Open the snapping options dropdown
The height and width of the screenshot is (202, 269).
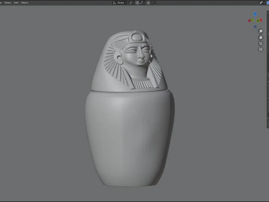tap(142, 3)
